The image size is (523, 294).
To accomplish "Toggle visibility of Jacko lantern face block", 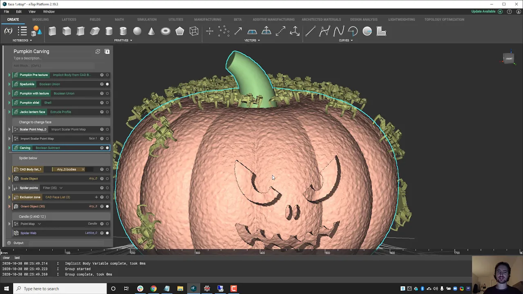I will tap(107, 112).
